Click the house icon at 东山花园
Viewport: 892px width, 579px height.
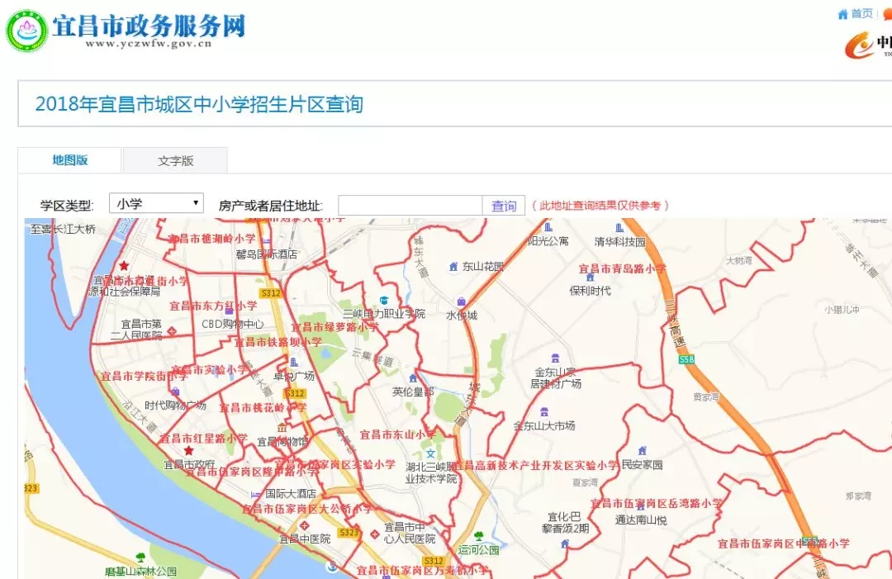tap(453, 267)
